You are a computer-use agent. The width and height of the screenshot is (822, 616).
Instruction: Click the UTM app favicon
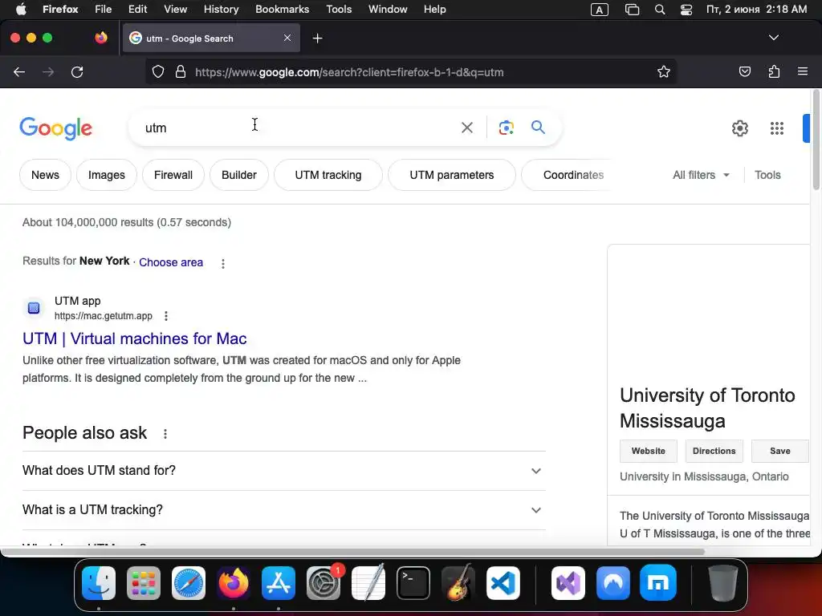click(x=34, y=308)
